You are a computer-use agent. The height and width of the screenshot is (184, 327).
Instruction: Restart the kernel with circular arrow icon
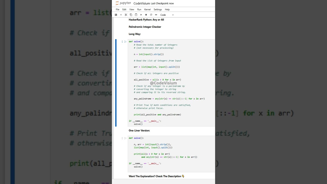click(x=151, y=15)
